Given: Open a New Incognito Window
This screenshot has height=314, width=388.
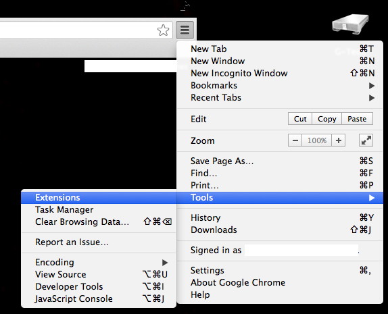Looking at the screenshot, I should click(x=280, y=73).
